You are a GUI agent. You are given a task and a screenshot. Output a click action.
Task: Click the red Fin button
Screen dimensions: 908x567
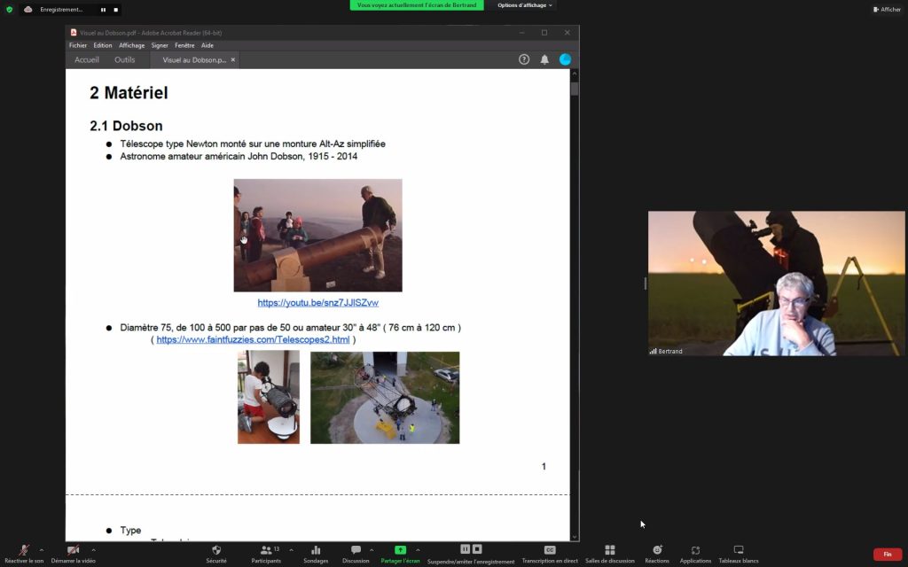tap(887, 555)
